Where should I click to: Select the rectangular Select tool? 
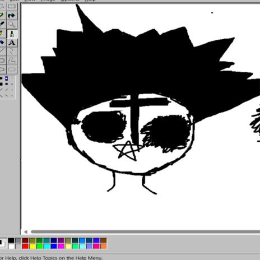point(12,7)
